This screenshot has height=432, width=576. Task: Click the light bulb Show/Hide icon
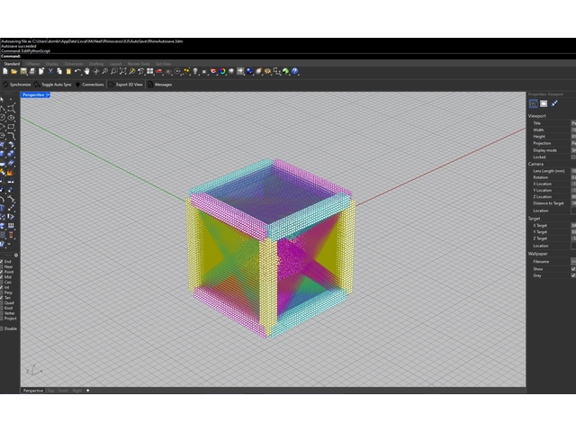[195, 71]
